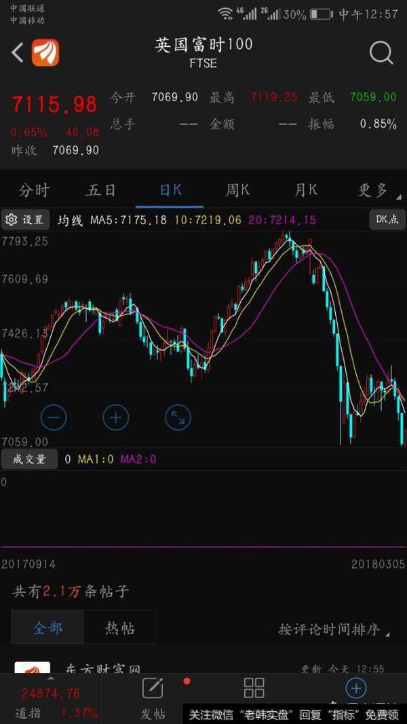Tap the end date 20180305
This screenshot has height=724, width=407.
click(378, 564)
